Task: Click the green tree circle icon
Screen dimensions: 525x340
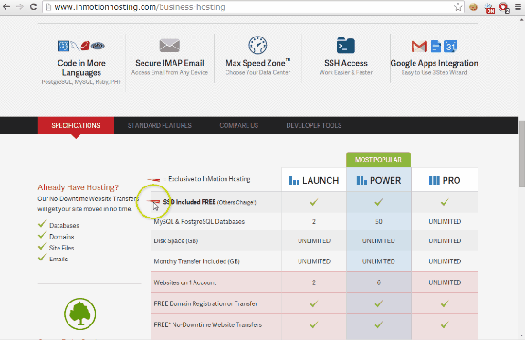Action: click(80, 313)
